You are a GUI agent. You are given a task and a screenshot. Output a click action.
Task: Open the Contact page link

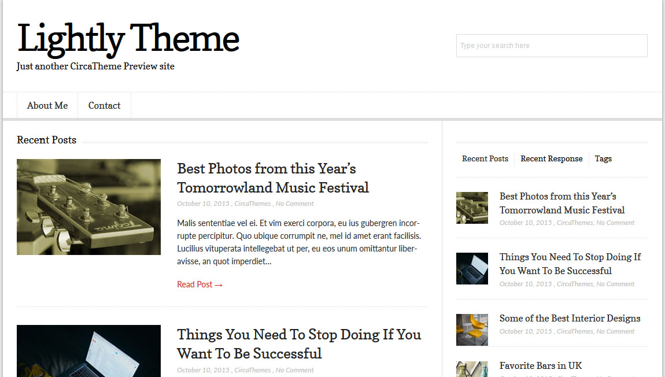pyautogui.click(x=104, y=106)
